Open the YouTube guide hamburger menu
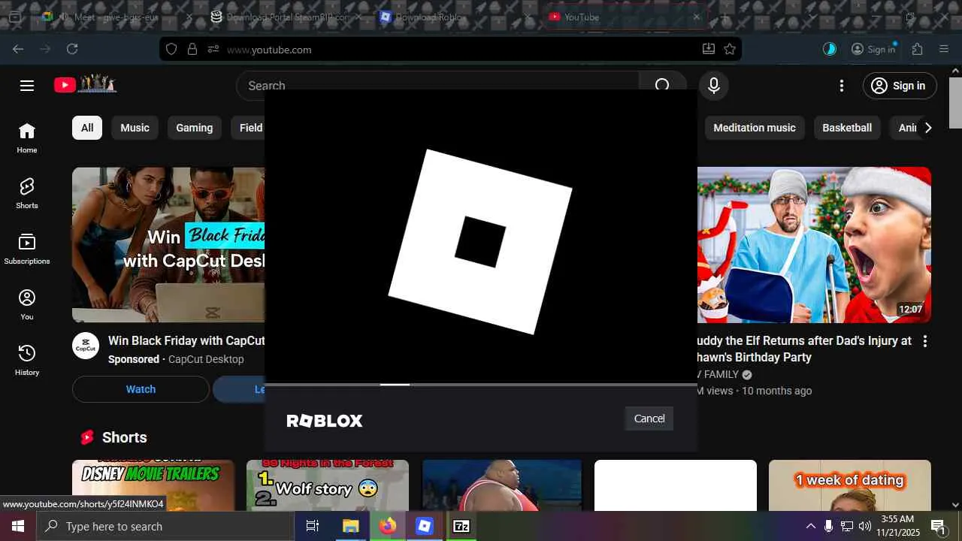 (x=27, y=86)
